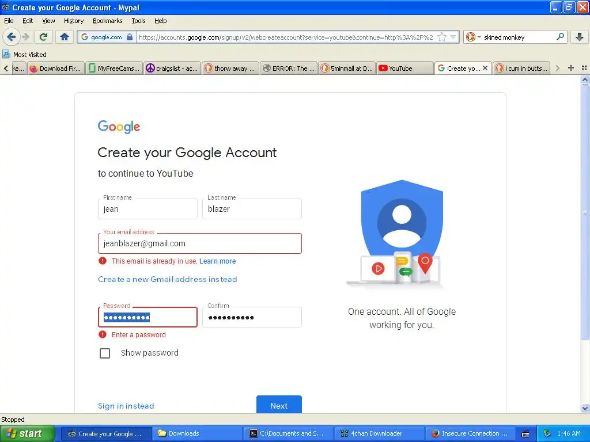The width and height of the screenshot is (590, 442).
Task: Click the email address field
Action: point(200,243)
